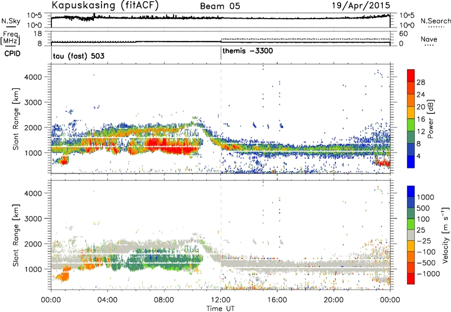The height and width of the screenshot is (312, 451).
Task: Click the "Nave" legend label
Action: tap(429, 39)
